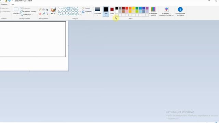
Task: Choose the Polygon shape
Action: click(74, 8)
